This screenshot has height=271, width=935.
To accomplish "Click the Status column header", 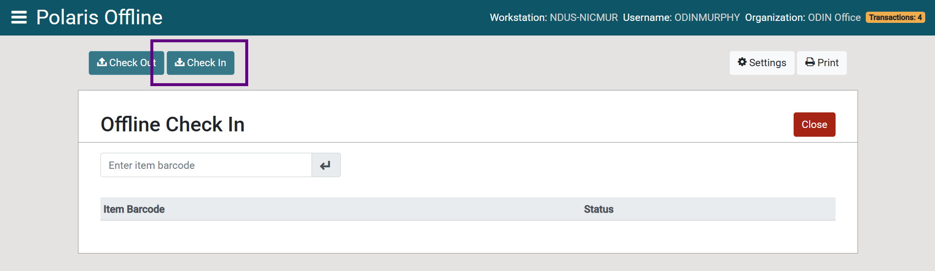I will click(599, 209).
